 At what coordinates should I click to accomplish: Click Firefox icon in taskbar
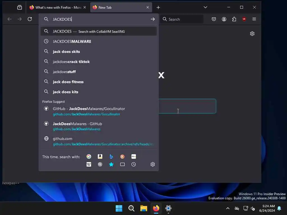[156, 208]
